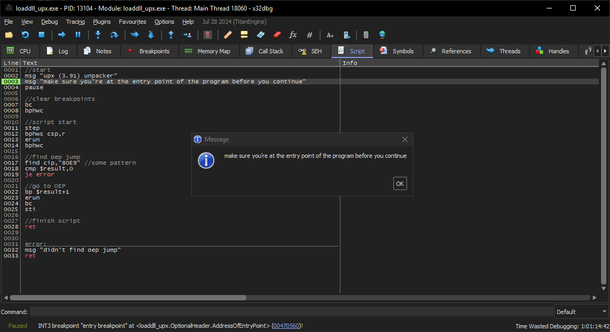610x332 pixels.
Task: Click the Pause toolbar icon
Action: [x=78, y=35]
